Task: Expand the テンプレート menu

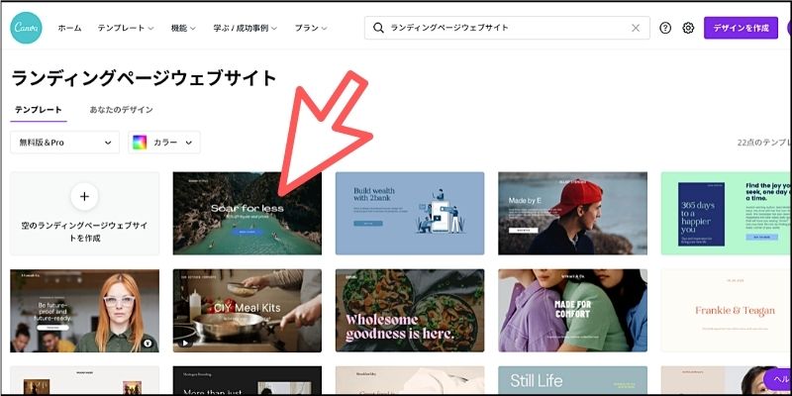Action: coord(126,29)
